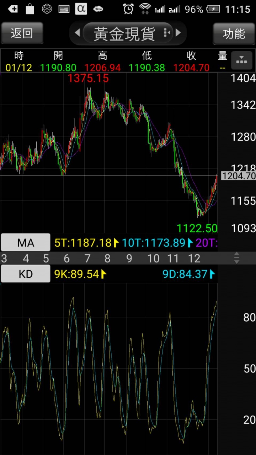Go to next symbol with right arrow
This screenshot has height=455, width=256.
coord(178,33)
